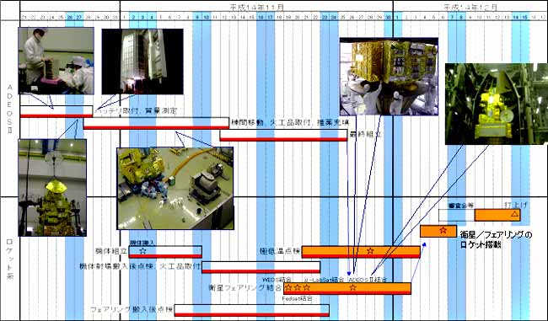Viewport: 548px width, 321px height.
Task: Click the 機体射場搬入後点検 task bar
Action: (x=261, y=267)
